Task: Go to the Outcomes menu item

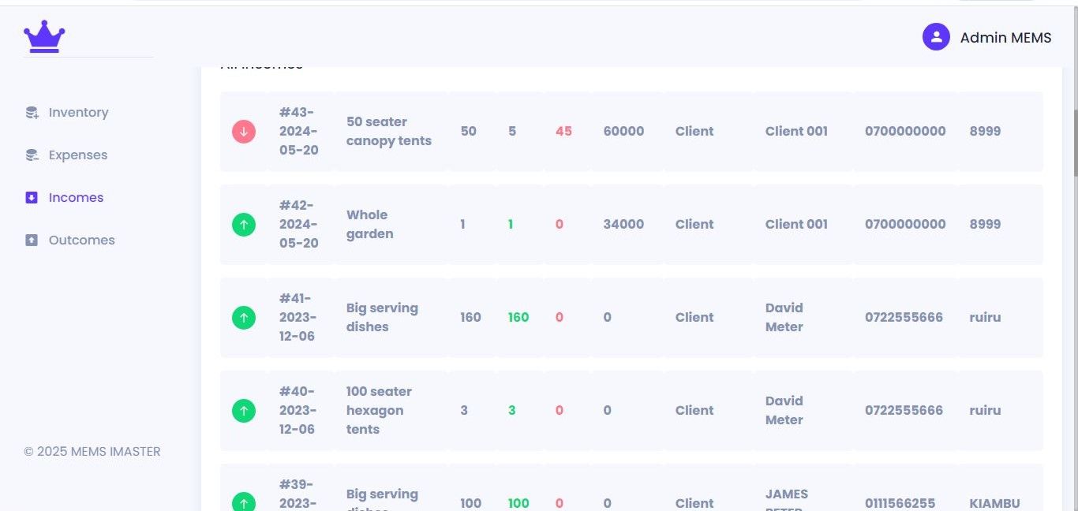Action: 81,241
